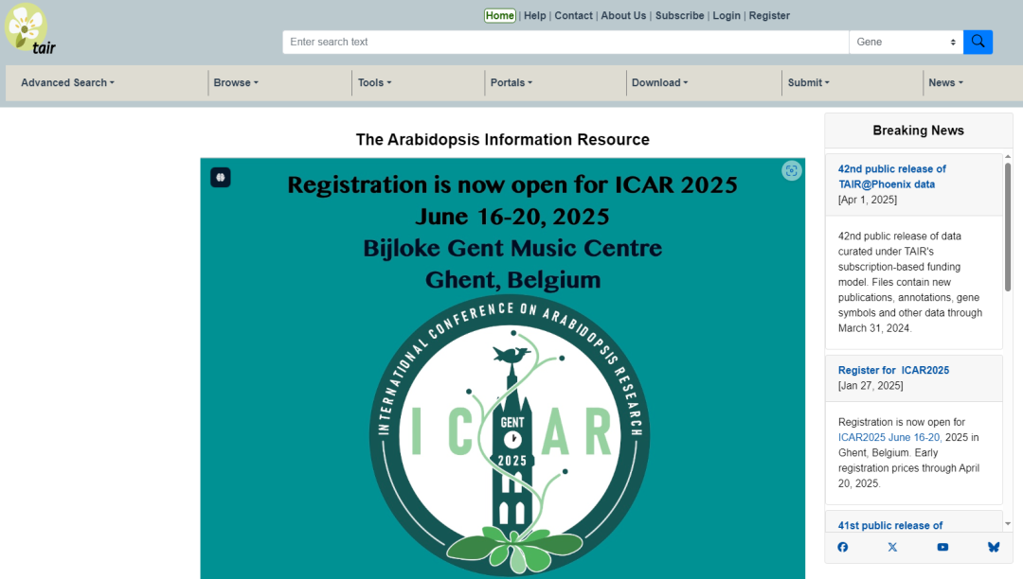The width and height of the screenshot is (1023, 579).
Task: Expand the Download menu
Action: (x=659, y=82)
